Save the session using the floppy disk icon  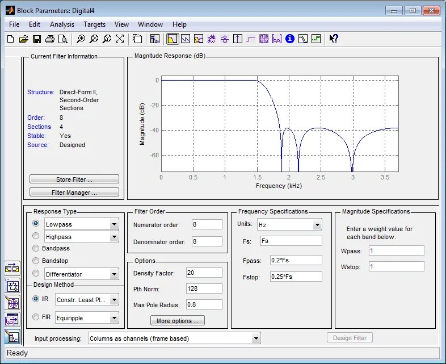tap(37, 39)
